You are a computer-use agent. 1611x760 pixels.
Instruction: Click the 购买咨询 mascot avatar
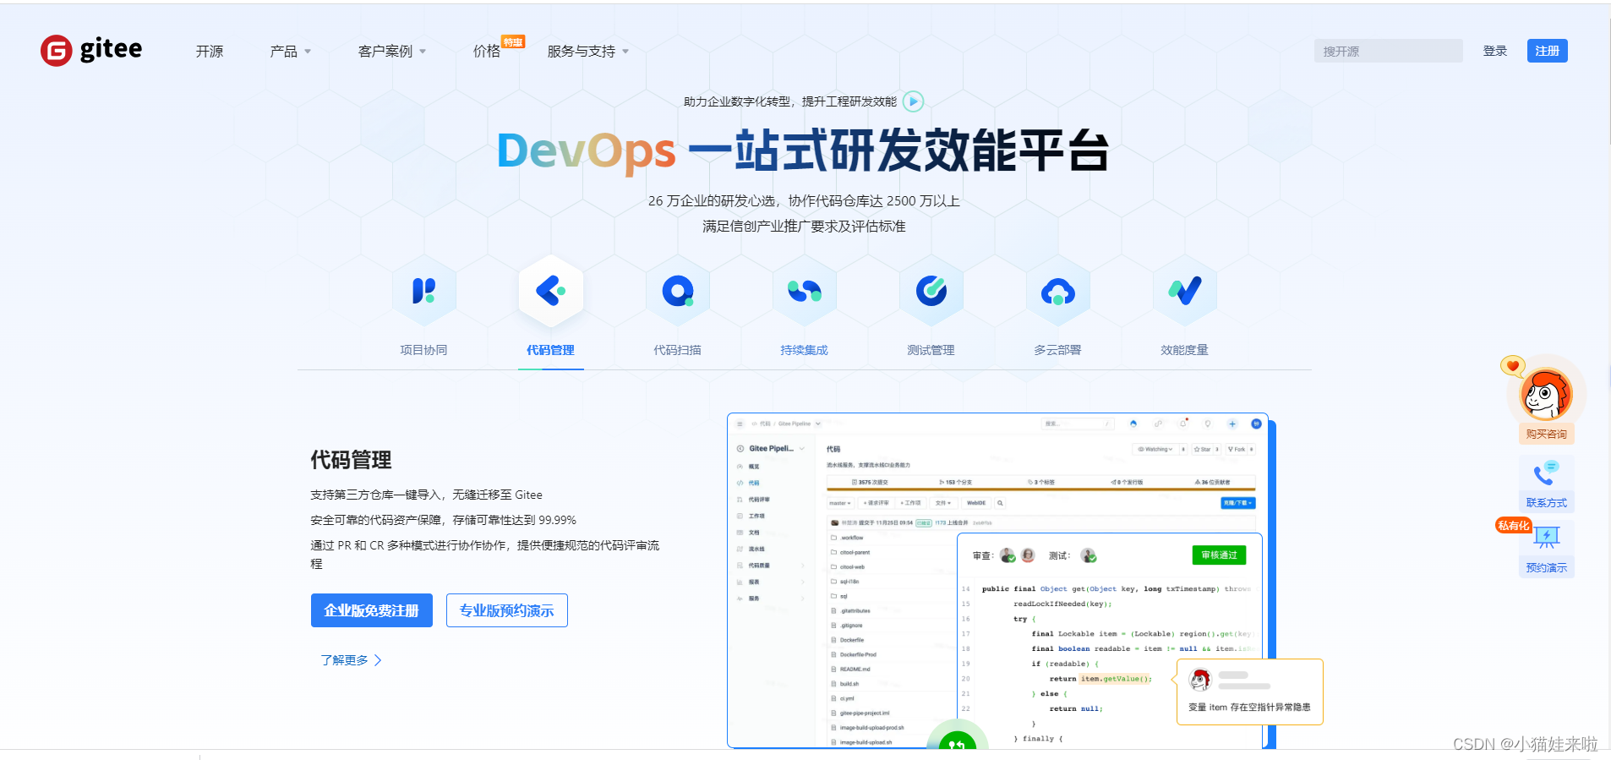point(1546,394)
